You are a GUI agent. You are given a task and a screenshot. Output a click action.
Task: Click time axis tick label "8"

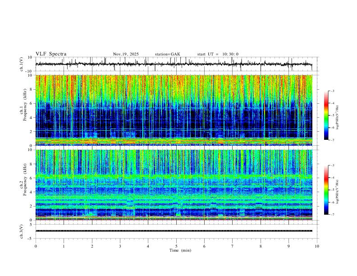coord(261,246)
